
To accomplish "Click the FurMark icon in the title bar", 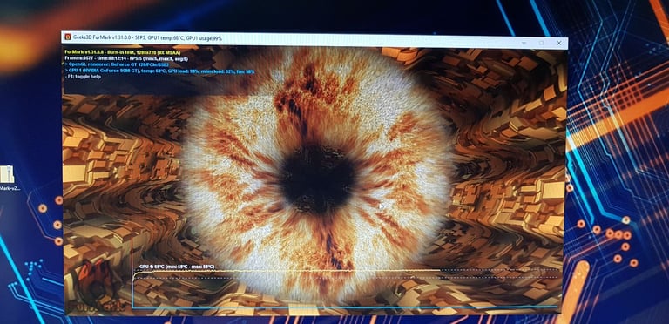I will pos(67,37).
